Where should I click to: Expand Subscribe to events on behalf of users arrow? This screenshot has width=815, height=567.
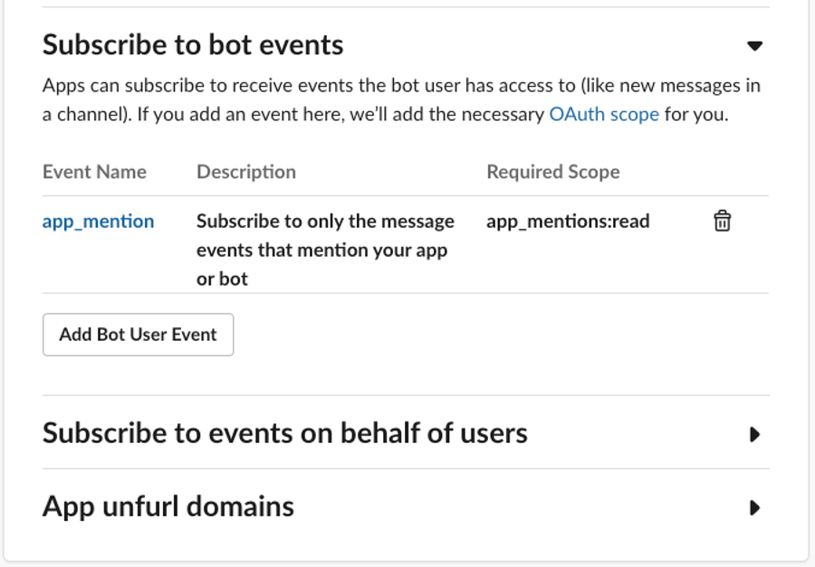tap(754, 434)
